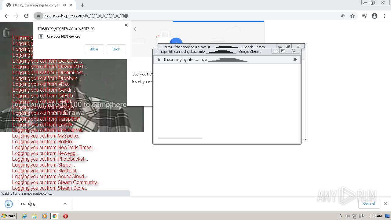391x220 pixels.
Task: Click 'Logging you out from eBay...' text
Action: (43, 84)
